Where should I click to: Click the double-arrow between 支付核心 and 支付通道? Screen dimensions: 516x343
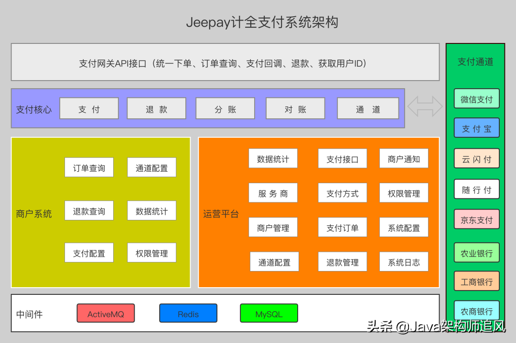pyautogui.click(x=425, y=106)
